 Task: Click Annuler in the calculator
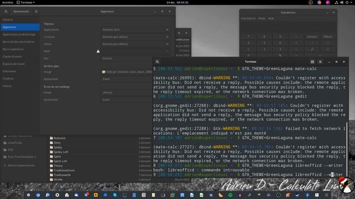312,36
